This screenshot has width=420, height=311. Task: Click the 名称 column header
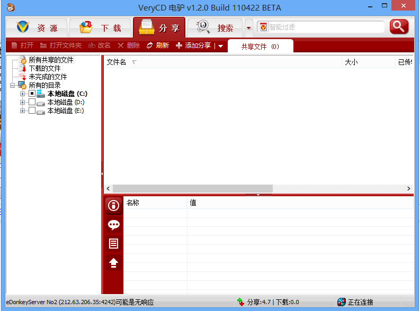coord(155,203)
